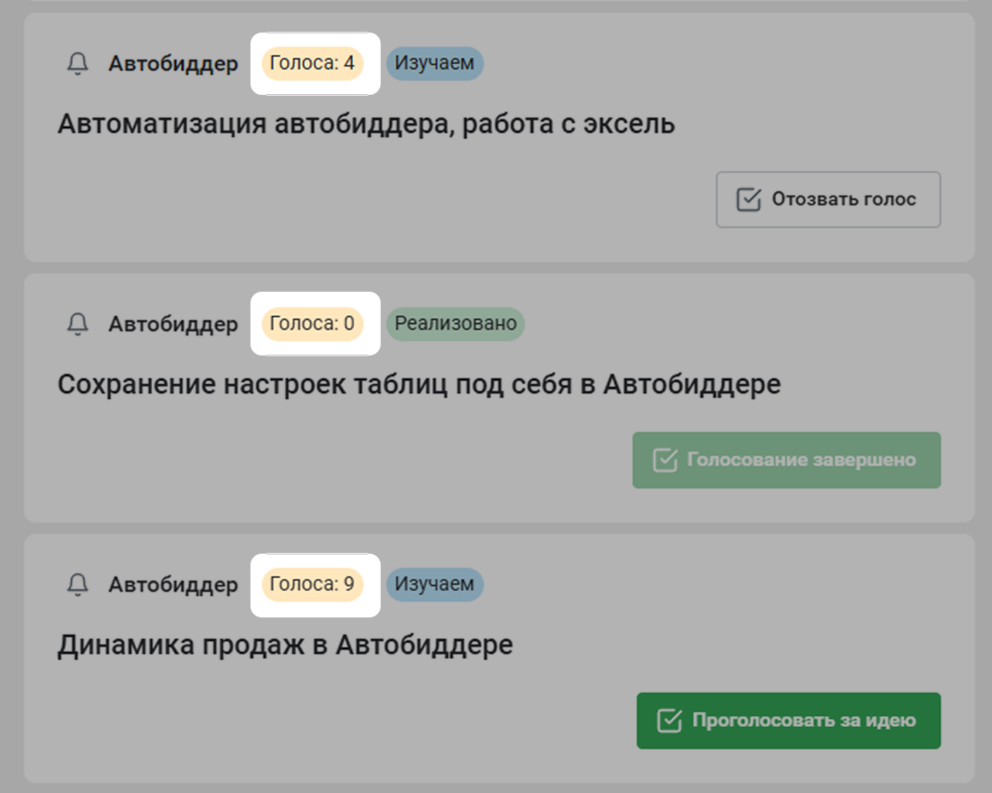Click the Голоса: 4 badge
Screen dimensions: 992x793
pos(312,63)
